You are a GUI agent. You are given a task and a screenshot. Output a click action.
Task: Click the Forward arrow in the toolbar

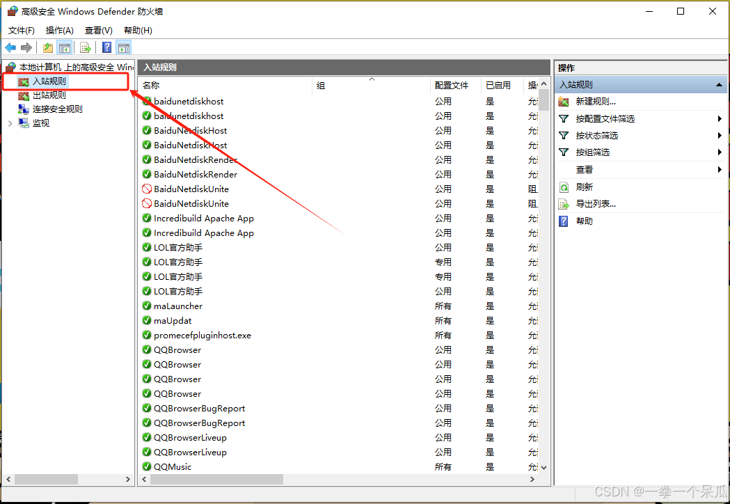tap(26, 47)
